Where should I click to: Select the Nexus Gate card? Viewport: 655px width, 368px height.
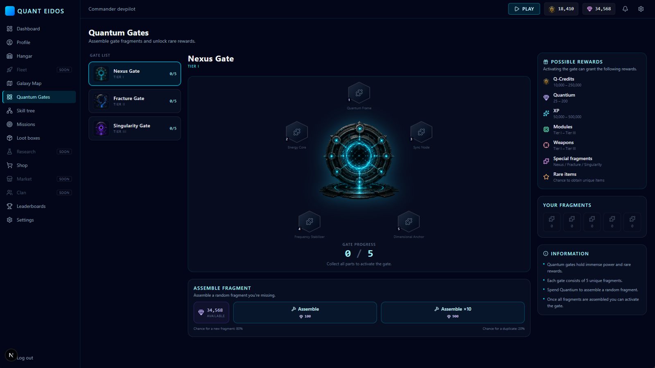click(135, 74)
